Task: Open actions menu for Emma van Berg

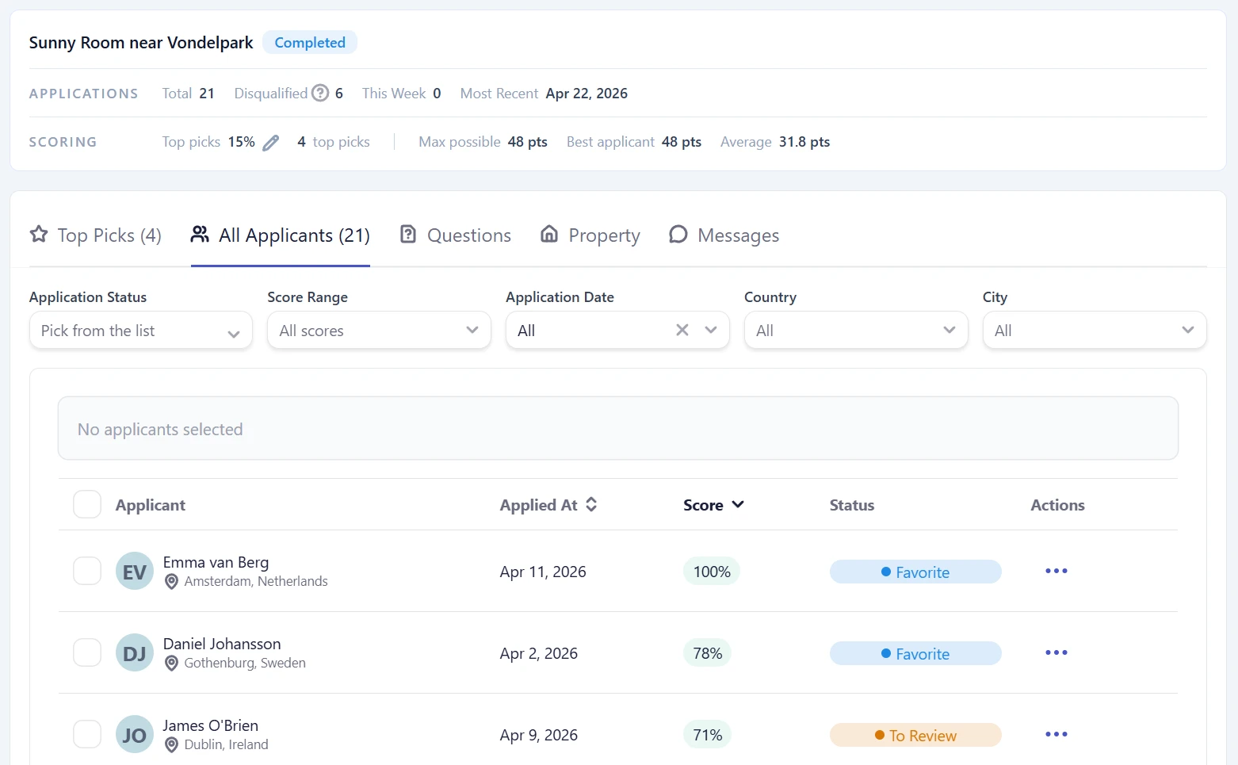Action: (1057, 571)
